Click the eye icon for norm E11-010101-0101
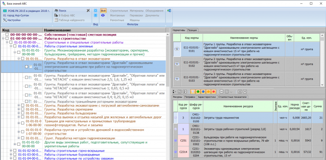The height and width of the screenshot is (160, 326). tap(177, 49)
